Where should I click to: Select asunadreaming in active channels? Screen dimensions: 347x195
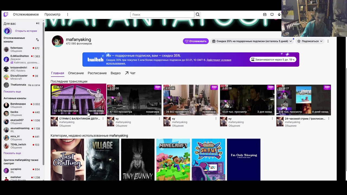[x=22, y=130]
